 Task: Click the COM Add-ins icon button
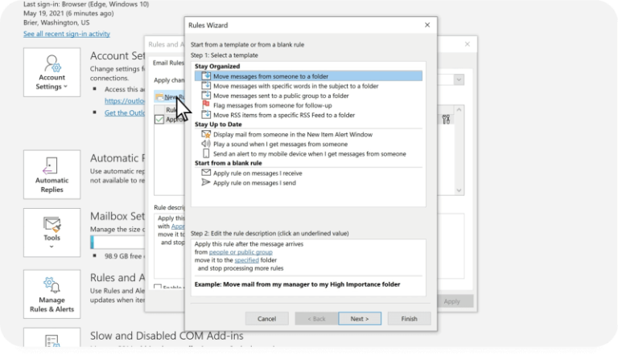coord(51,339)
